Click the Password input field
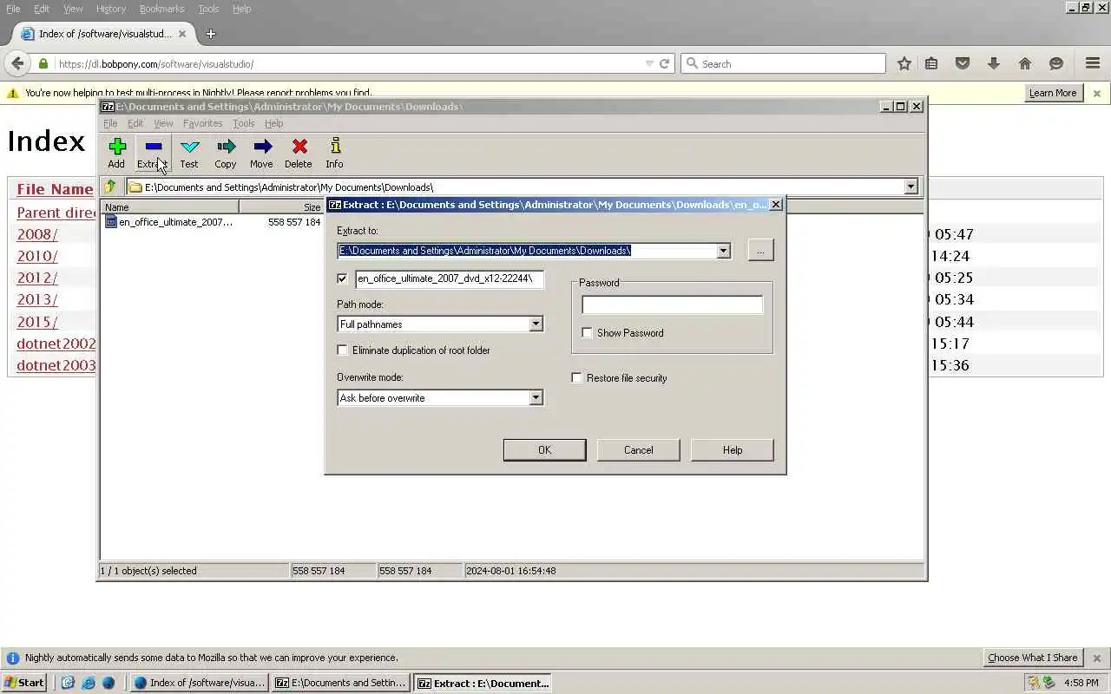The height and width of the screenshot is (694, 1111). (672, 304)
